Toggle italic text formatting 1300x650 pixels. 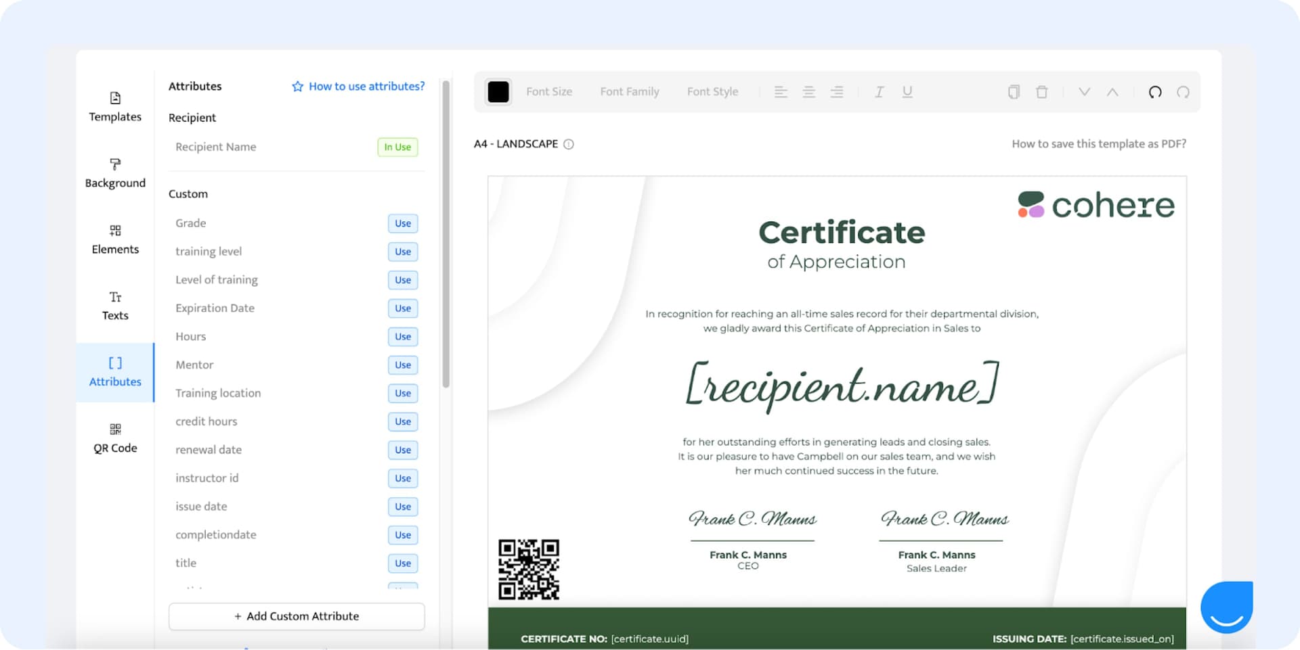click(x=879, y=91)
